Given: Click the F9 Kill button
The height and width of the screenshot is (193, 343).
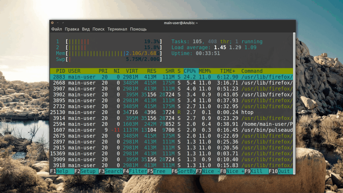Looking at the screenshot, I should click(x=257, y=171).
